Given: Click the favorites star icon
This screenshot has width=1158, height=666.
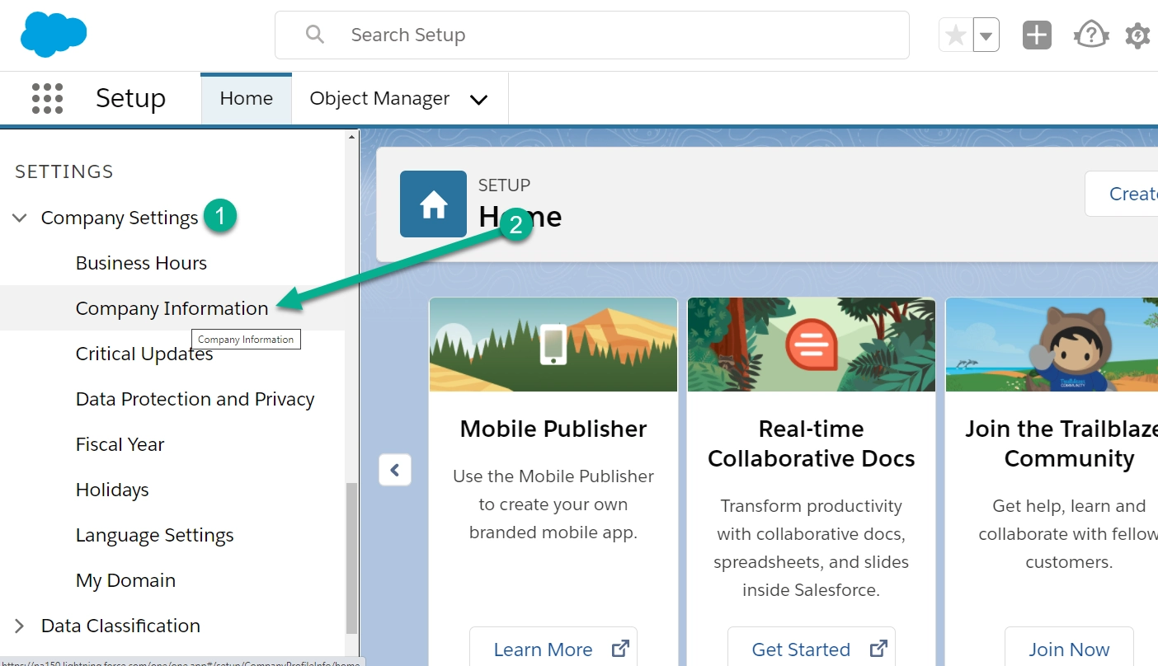Looking at the screenshot, I should [956, 35].
